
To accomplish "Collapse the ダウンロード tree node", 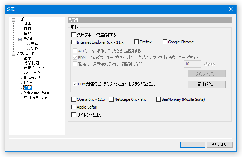I will (x=14, y=54).
